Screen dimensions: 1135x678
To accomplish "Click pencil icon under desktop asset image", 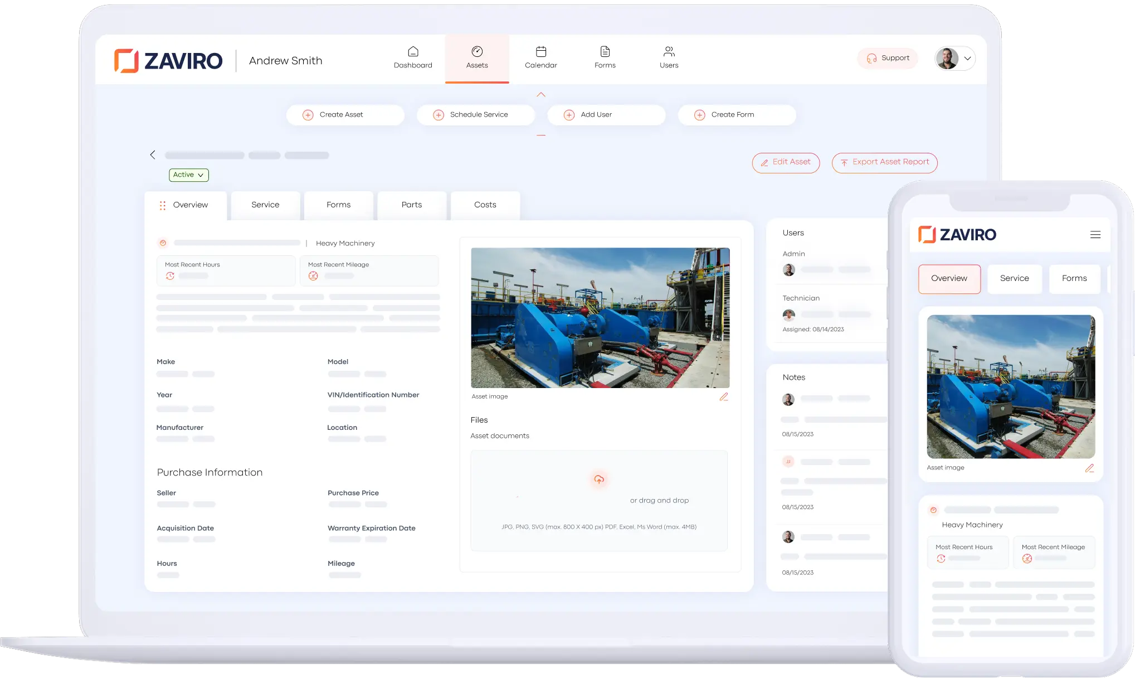I will coord(723,397).
